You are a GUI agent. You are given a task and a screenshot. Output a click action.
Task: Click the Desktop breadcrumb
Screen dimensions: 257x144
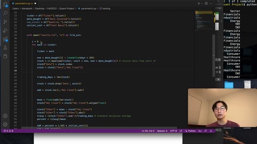point(40,8)
